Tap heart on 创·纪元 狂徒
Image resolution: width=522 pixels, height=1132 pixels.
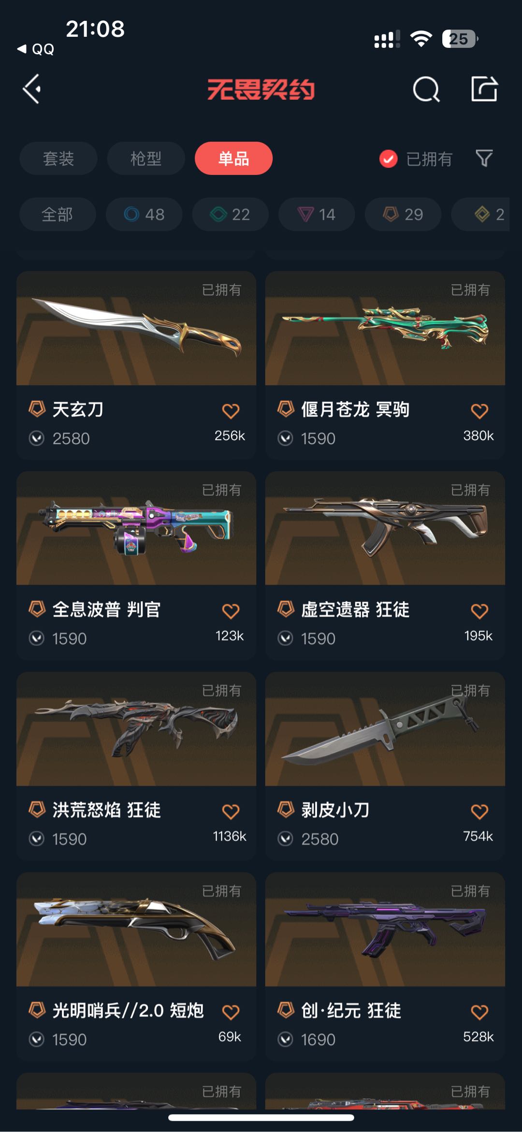[x=479, y=1012]
